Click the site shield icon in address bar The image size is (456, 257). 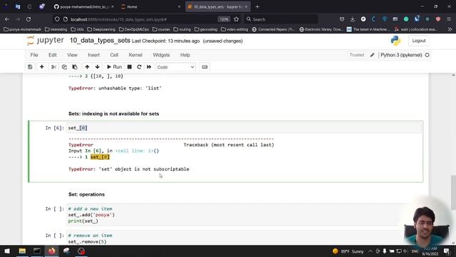tap(57, 19)
